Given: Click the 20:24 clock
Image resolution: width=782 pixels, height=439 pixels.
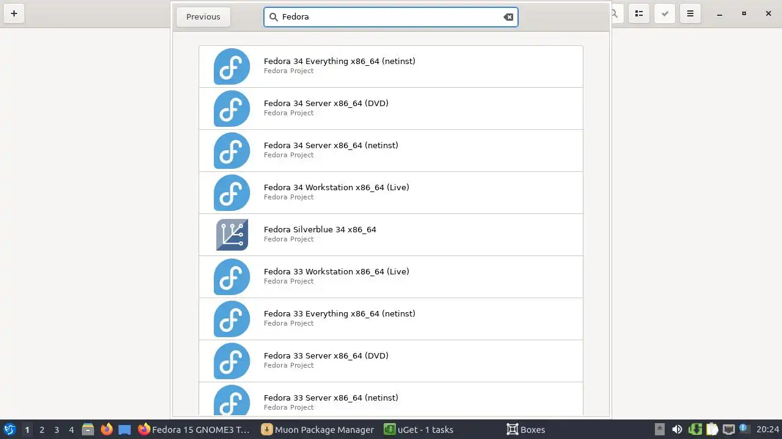Looking at the screenshot, I should coord(767,430).
